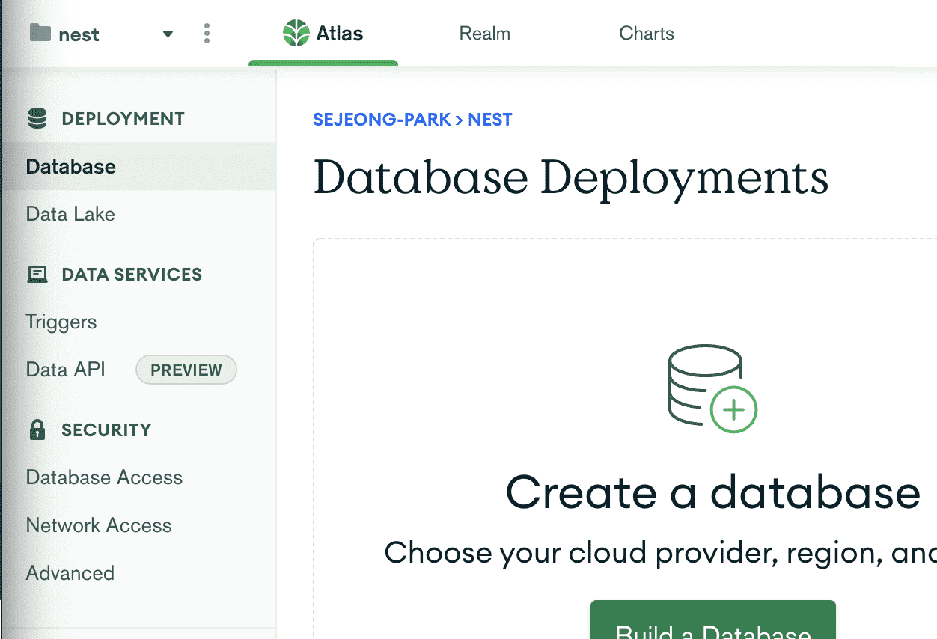Viewport: 937px width, 639px height.
Task: Switch to the Atlas tab
Action: [x=323, y=34]
